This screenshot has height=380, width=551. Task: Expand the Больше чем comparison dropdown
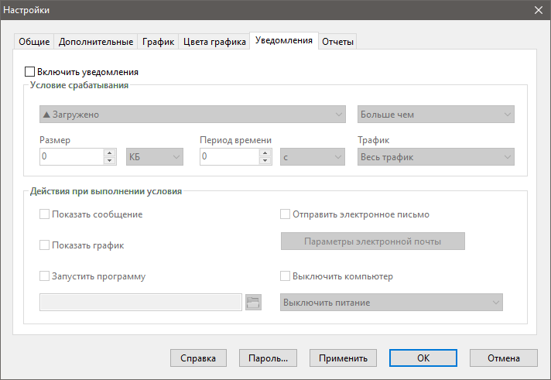[436, 115]
